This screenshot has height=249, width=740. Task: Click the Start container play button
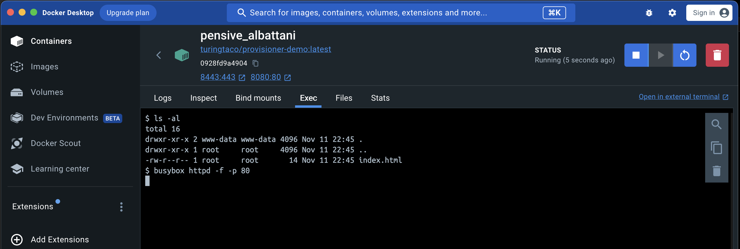click(661, 55)
